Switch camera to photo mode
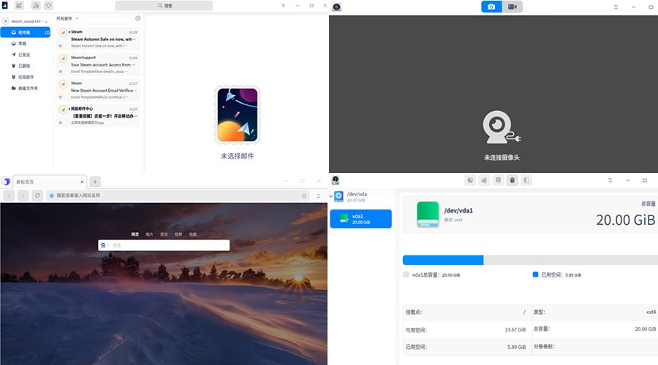Screen dimensions: 658x365 pyautogui.click(x=491, y=7)
